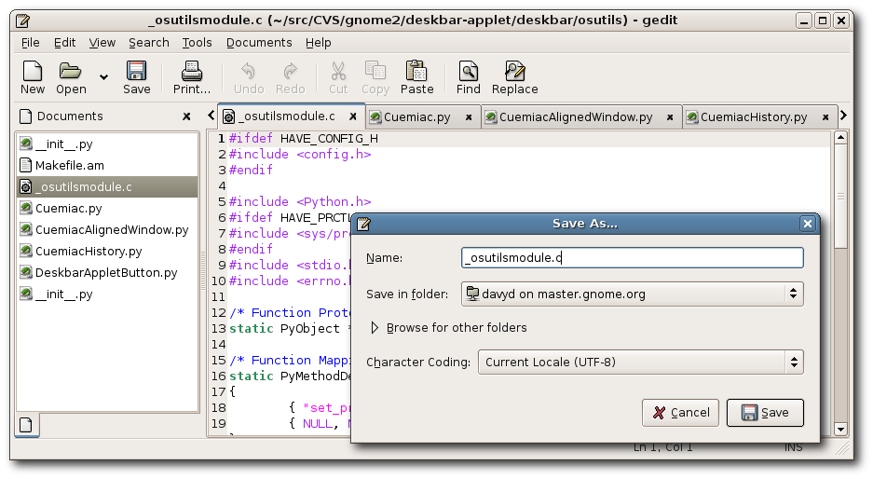
Task: Click the Documents pane header label
Action: 70,116
